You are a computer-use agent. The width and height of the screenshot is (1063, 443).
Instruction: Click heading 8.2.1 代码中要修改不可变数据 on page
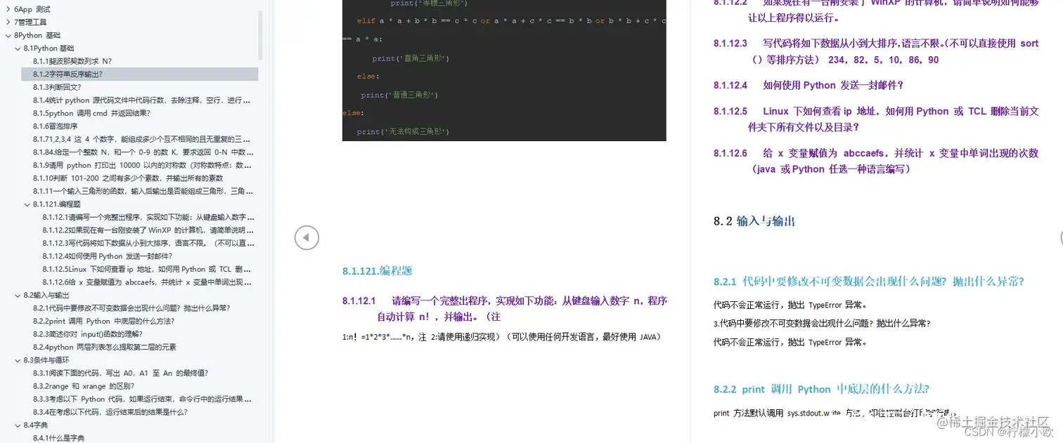tap(868, 282)
